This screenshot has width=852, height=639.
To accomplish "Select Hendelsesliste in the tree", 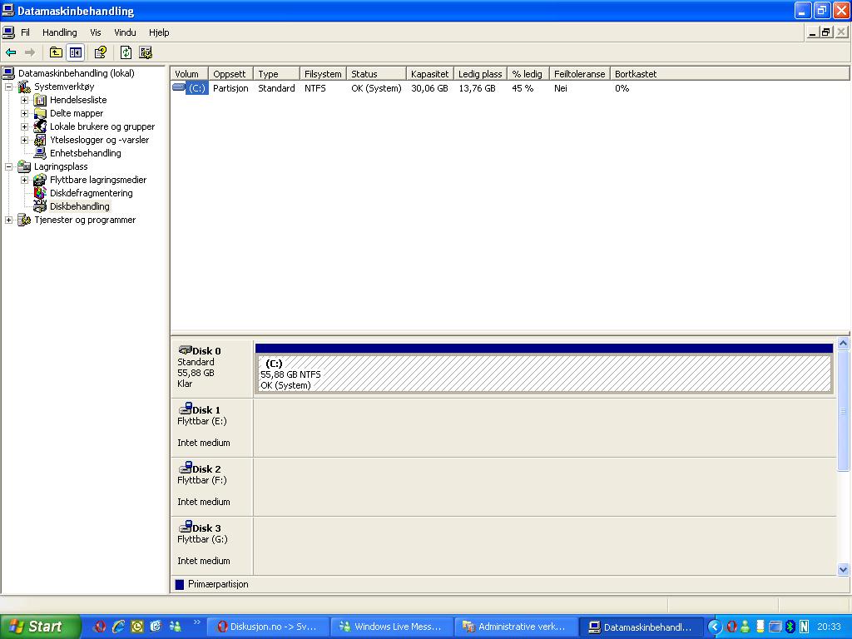I will [78, 100].
